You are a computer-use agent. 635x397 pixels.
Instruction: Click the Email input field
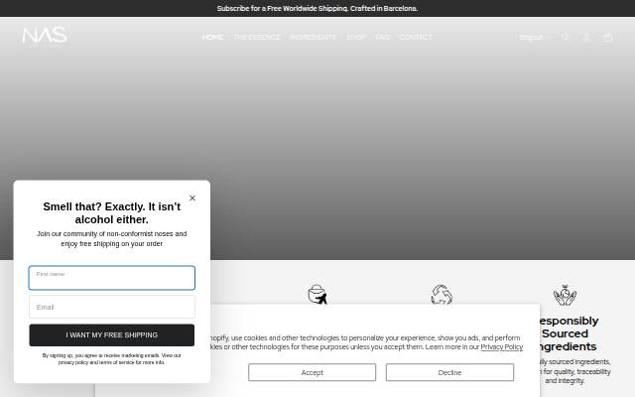[112, 307]
